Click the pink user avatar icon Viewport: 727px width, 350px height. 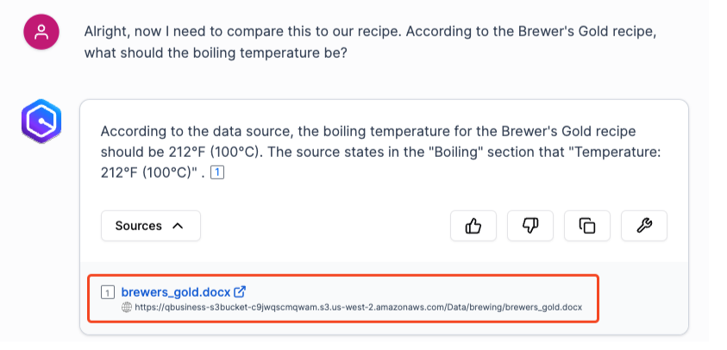point(41,33)
